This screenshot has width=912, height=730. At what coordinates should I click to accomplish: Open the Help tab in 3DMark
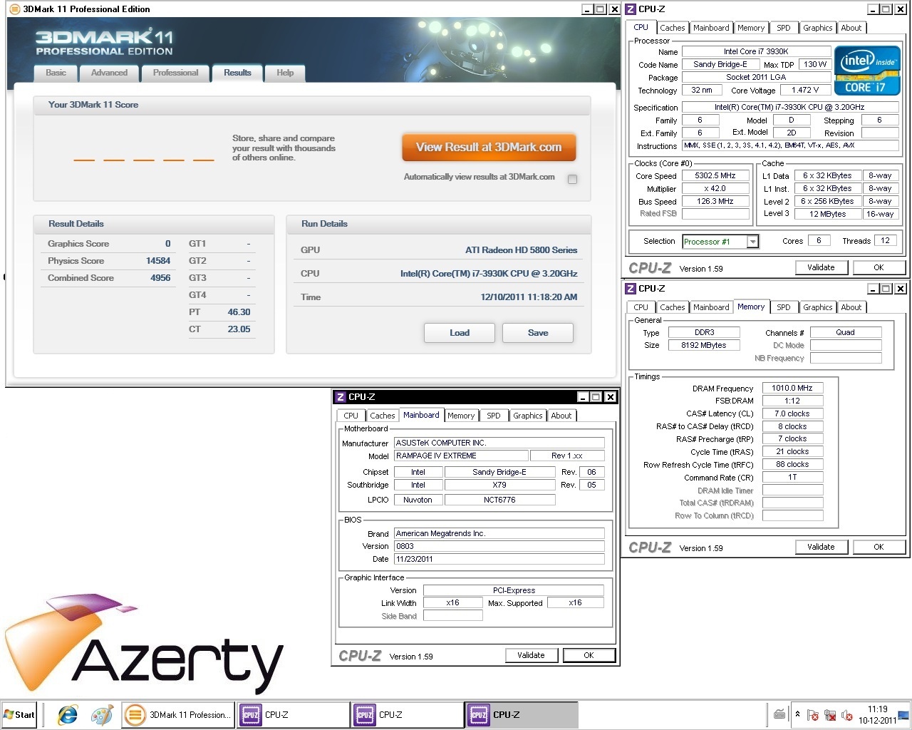pos(285,73)
